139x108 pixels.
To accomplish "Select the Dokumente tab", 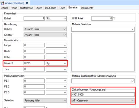I will tap(87, 8).
